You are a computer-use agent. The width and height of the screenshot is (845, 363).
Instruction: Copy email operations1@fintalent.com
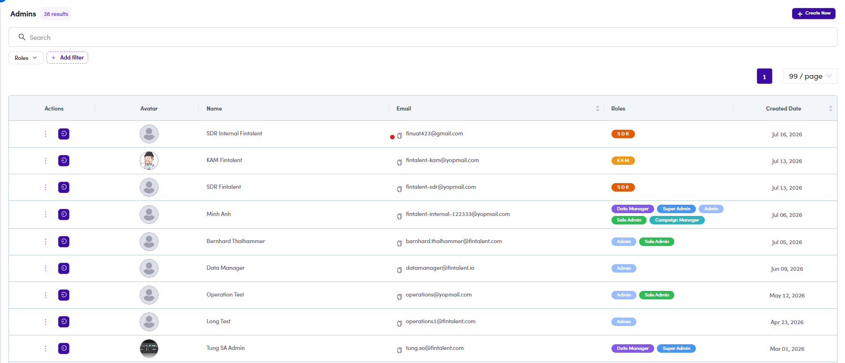[400, 324]
